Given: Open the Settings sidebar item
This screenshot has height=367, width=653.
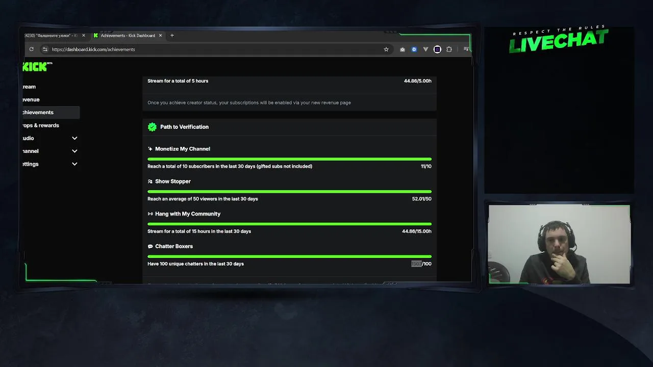Looking at the screenshot, I should 30,164.
